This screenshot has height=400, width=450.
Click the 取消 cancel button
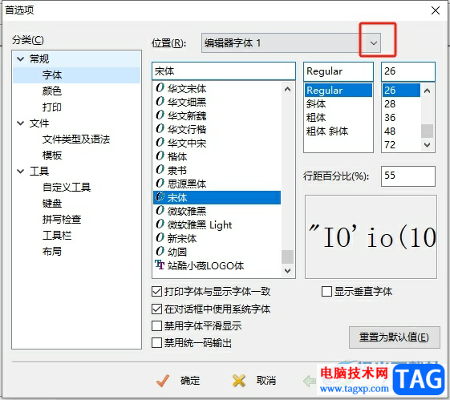[254, 381]
